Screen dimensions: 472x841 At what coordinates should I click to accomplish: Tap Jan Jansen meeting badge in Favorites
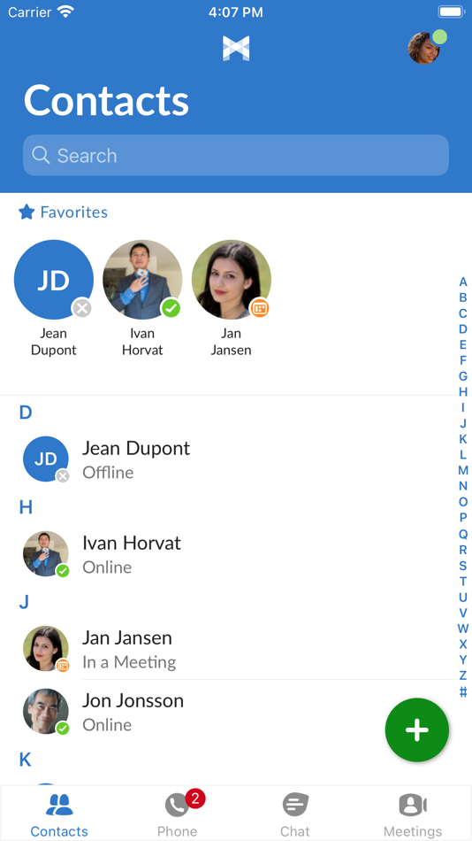coord(260,308)
